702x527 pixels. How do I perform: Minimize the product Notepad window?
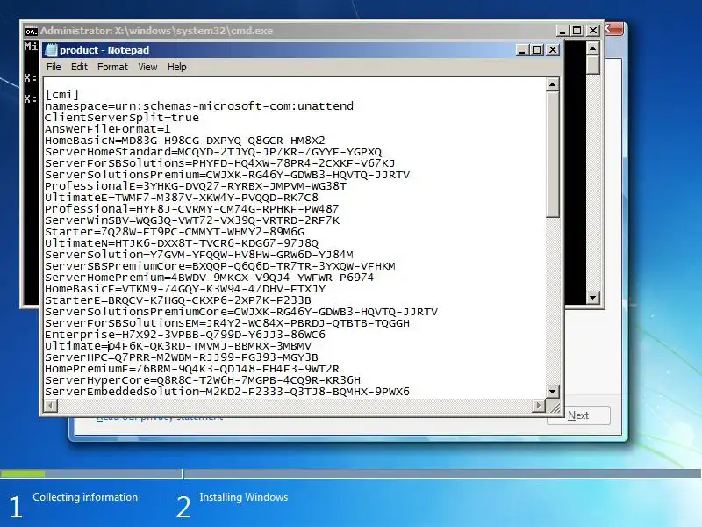(x=522, y=50)
